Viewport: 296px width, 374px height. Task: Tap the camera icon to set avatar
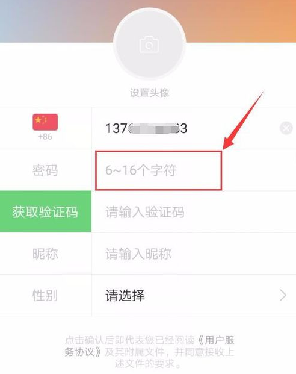[x=149, y=44]
